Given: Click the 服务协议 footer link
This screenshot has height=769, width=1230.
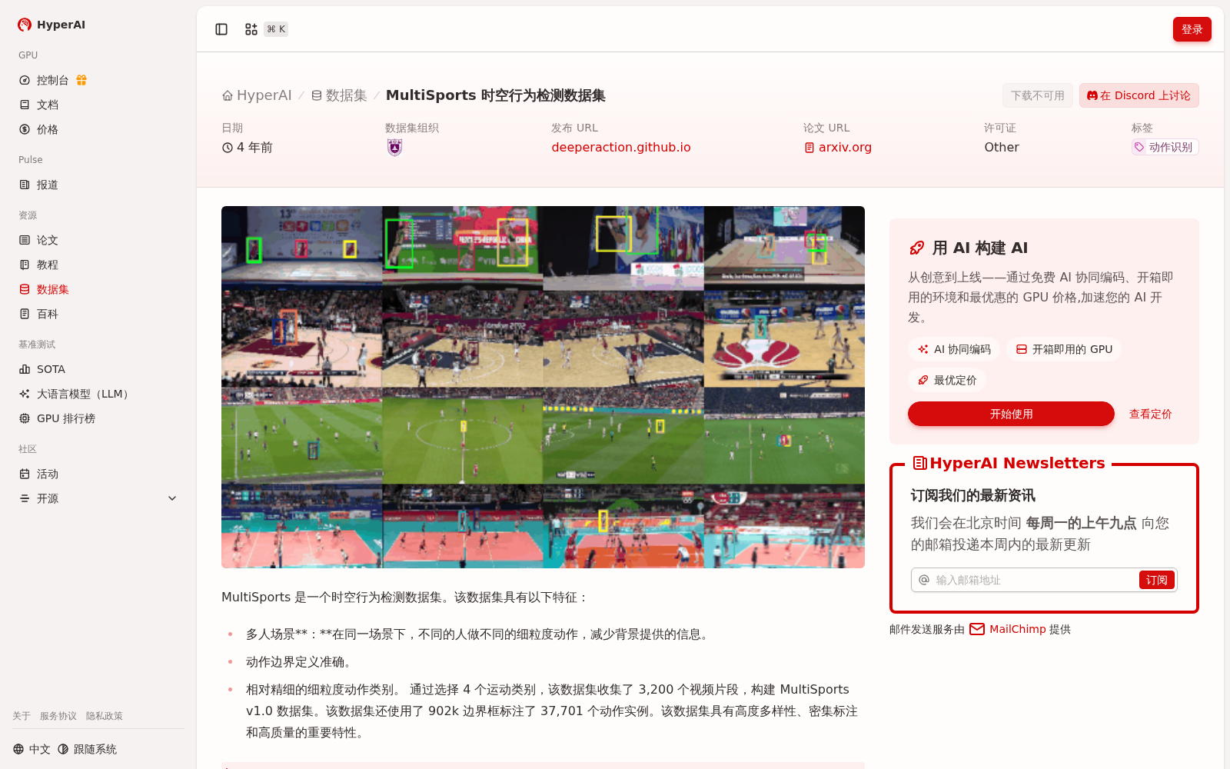Looking at the screenshot, I should (58, 716).
